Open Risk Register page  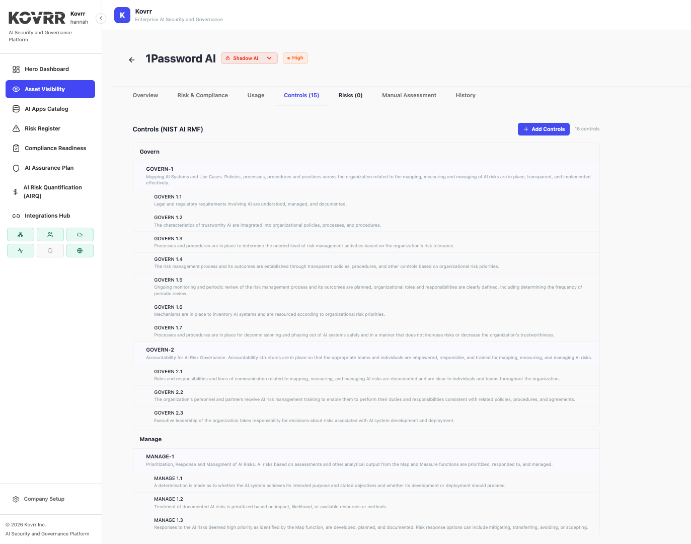pos(50,128)
